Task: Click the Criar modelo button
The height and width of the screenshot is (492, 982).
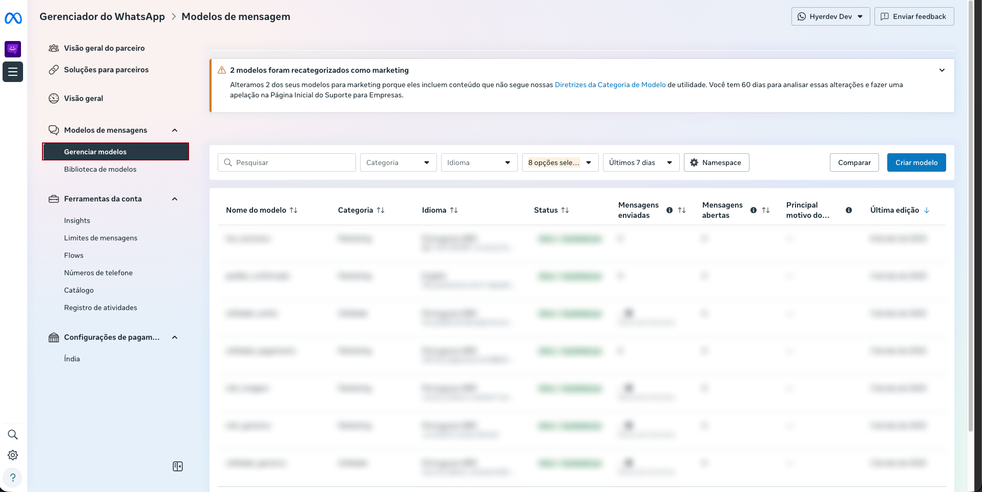Action: pos(916,162)
